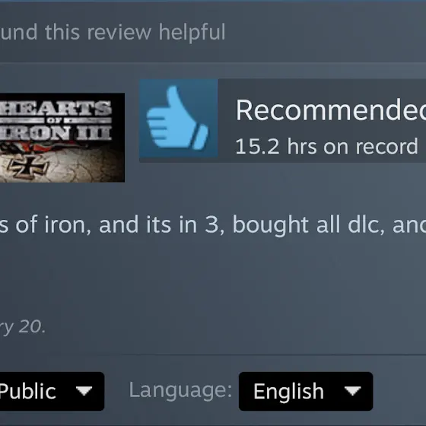
Task: Click the Iron Cross emblem on the capsule
Action: [x=27, y=167]
